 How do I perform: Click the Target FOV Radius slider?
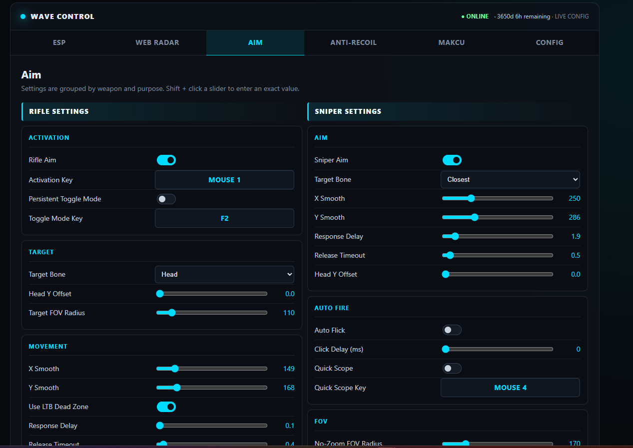pyautogui.click(x=212, y=313)
